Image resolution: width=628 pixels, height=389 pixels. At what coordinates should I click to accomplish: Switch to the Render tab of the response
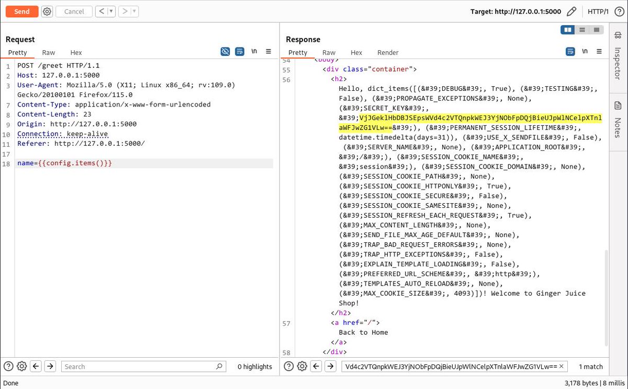[x=388, y=52]
